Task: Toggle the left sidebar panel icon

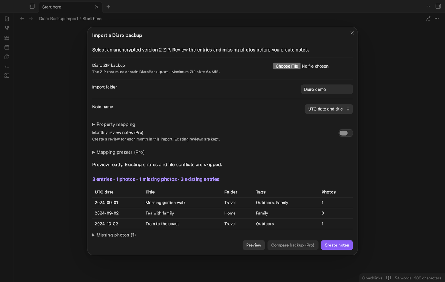Action: pyautogui.click(x=32, y=6)
